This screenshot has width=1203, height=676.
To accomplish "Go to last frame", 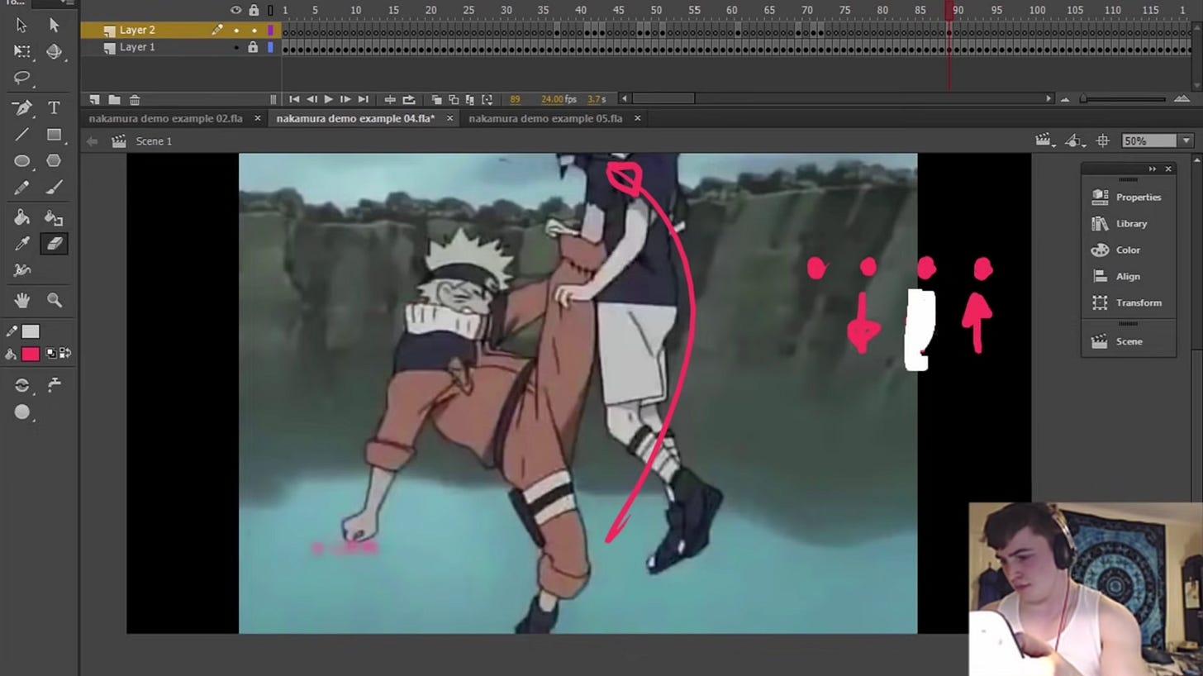I will point(363,99).
